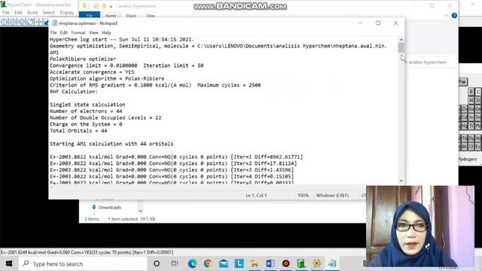
Task: Choose element Tl in periodic table
Action: [x=471, y=126]
